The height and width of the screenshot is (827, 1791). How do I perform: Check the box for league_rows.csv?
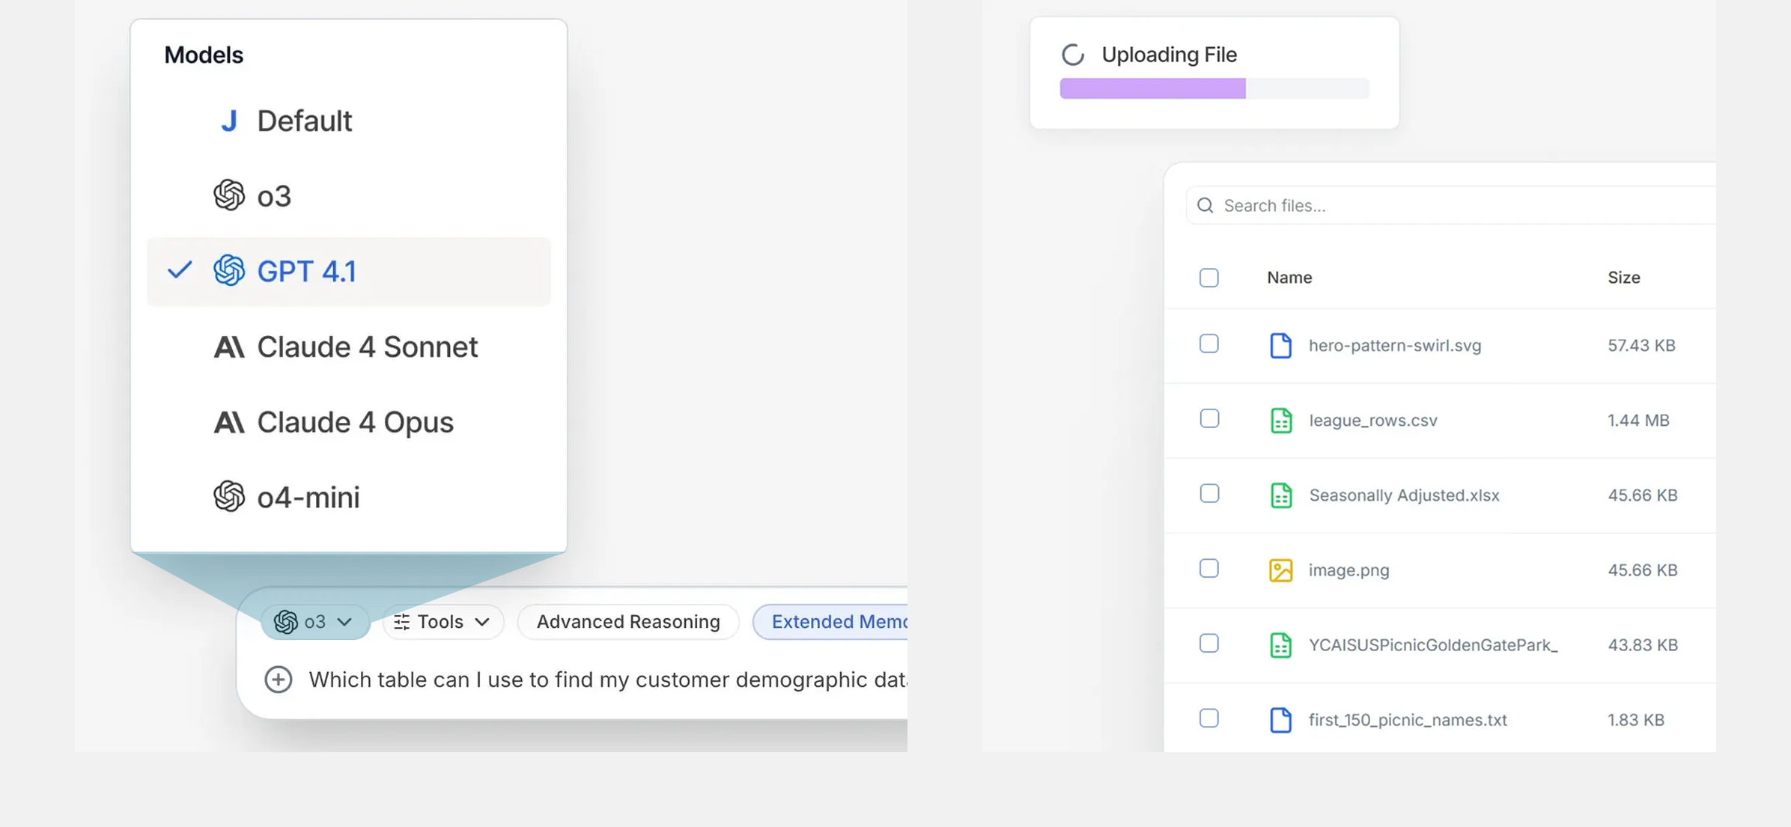click(1209, 418)
